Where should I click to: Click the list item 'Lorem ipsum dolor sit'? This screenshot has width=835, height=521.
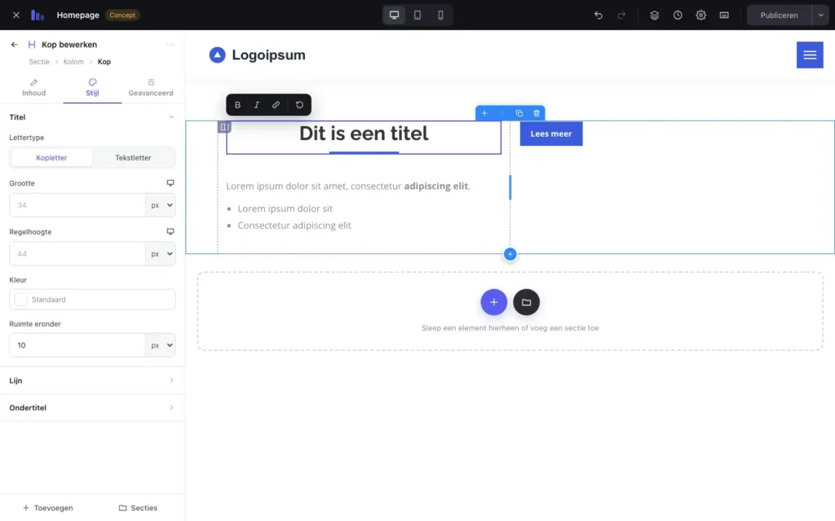(x=285, y=209)
